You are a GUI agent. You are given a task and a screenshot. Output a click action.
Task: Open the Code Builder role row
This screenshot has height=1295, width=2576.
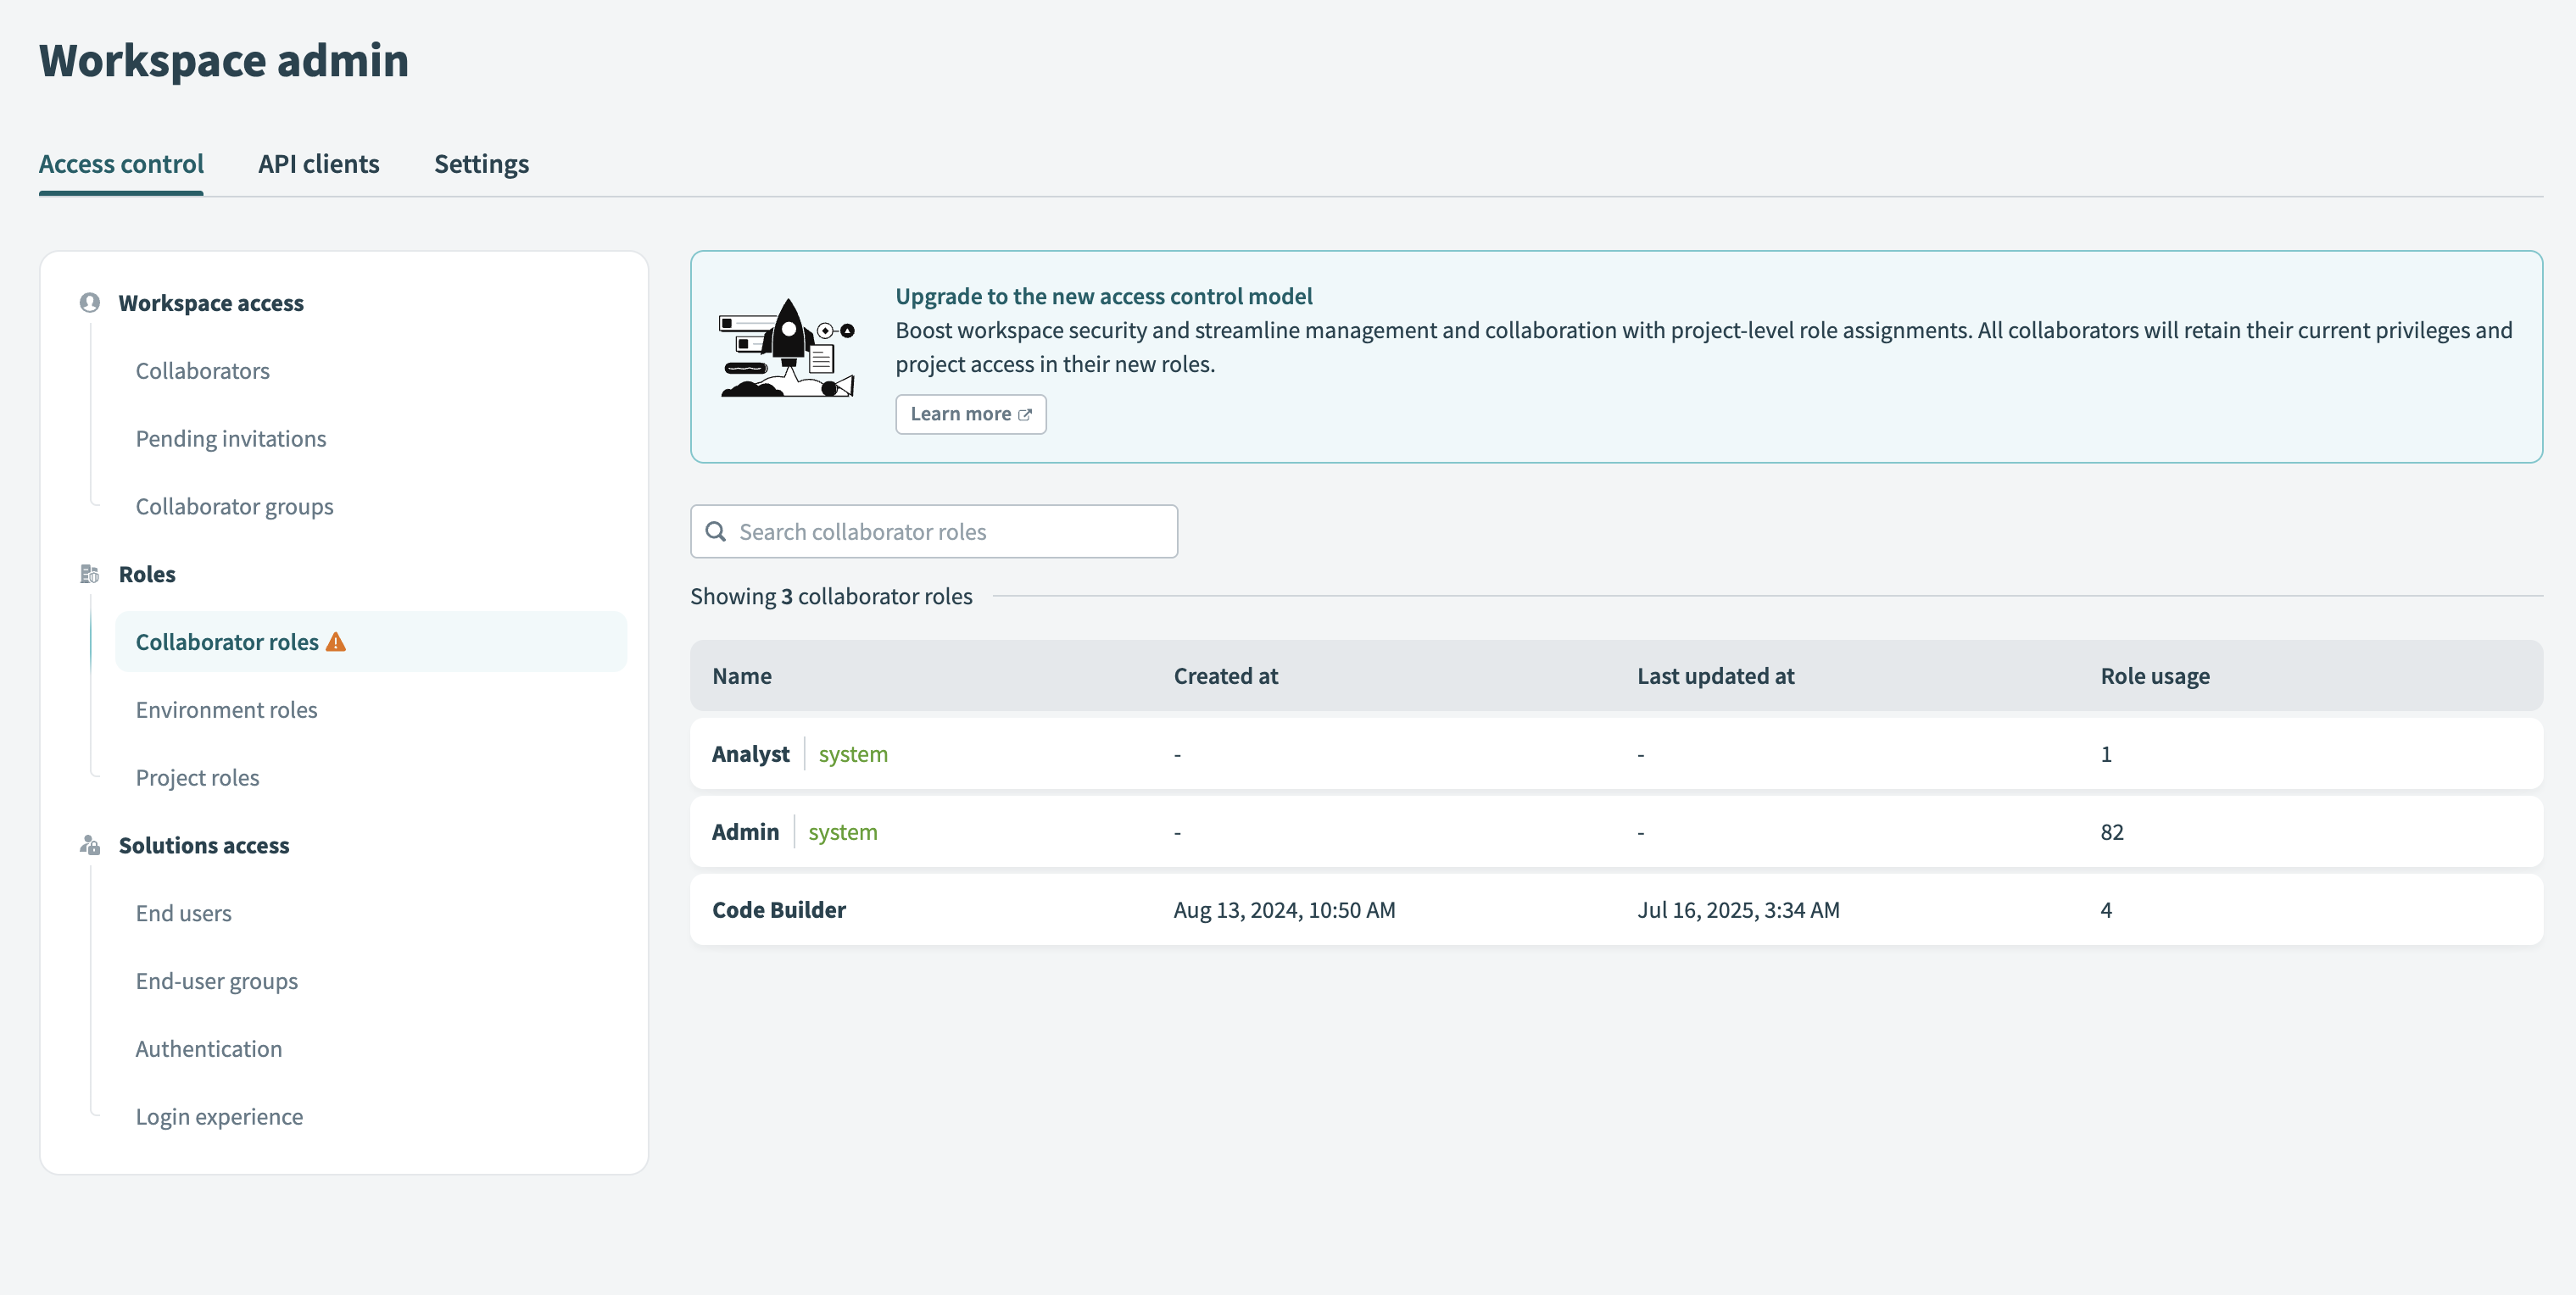(x=779, y=909)
